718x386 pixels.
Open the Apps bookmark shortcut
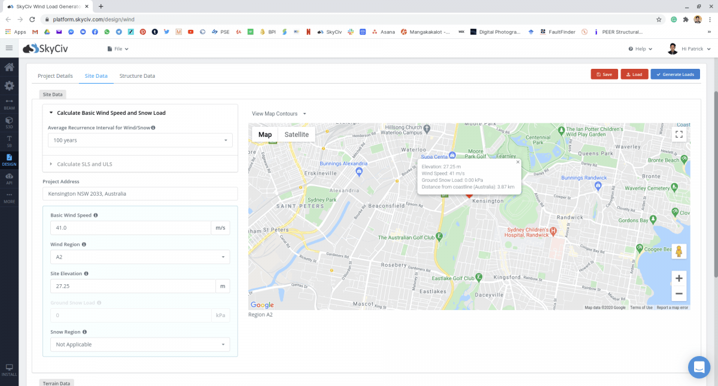16,31
